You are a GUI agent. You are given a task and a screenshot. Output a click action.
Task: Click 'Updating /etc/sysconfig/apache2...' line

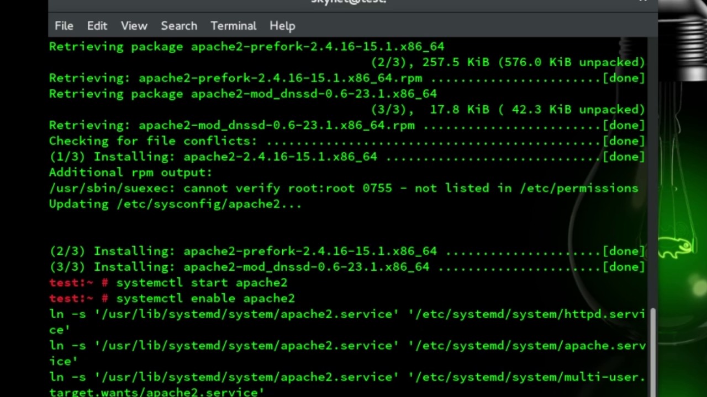[x=176, y=204]
